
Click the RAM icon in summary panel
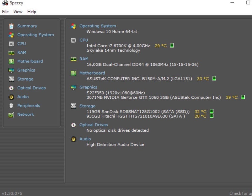point(73,59)
